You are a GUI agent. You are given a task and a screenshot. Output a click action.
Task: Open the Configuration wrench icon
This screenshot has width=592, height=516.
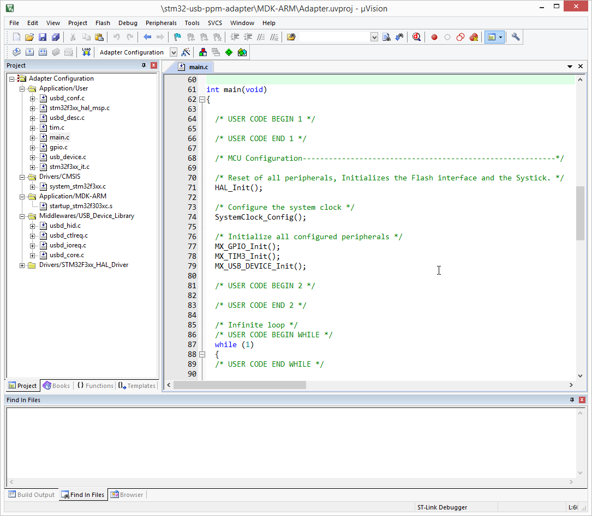[516, 37]
